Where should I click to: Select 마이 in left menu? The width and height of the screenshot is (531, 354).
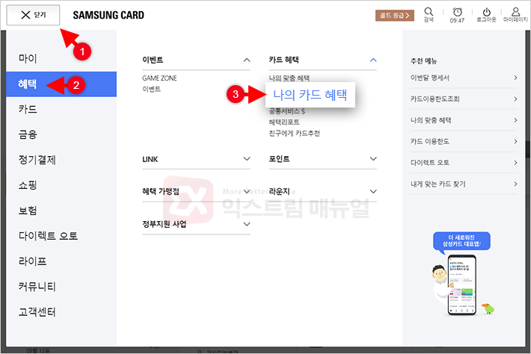coord(28,58)
